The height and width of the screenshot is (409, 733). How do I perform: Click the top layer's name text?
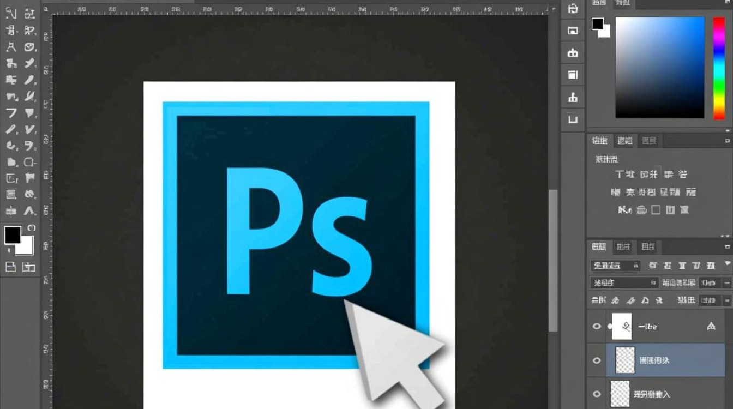point(647,327)
